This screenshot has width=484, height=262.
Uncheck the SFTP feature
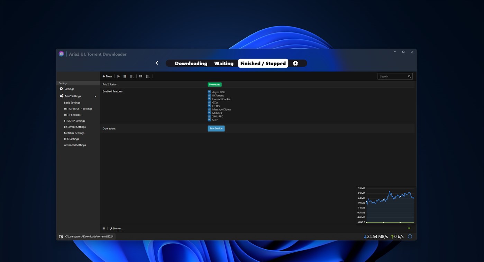pos(209,120)
